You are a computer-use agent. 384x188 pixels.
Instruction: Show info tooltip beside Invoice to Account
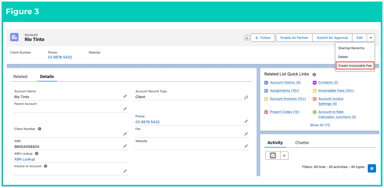coord(45,166)
